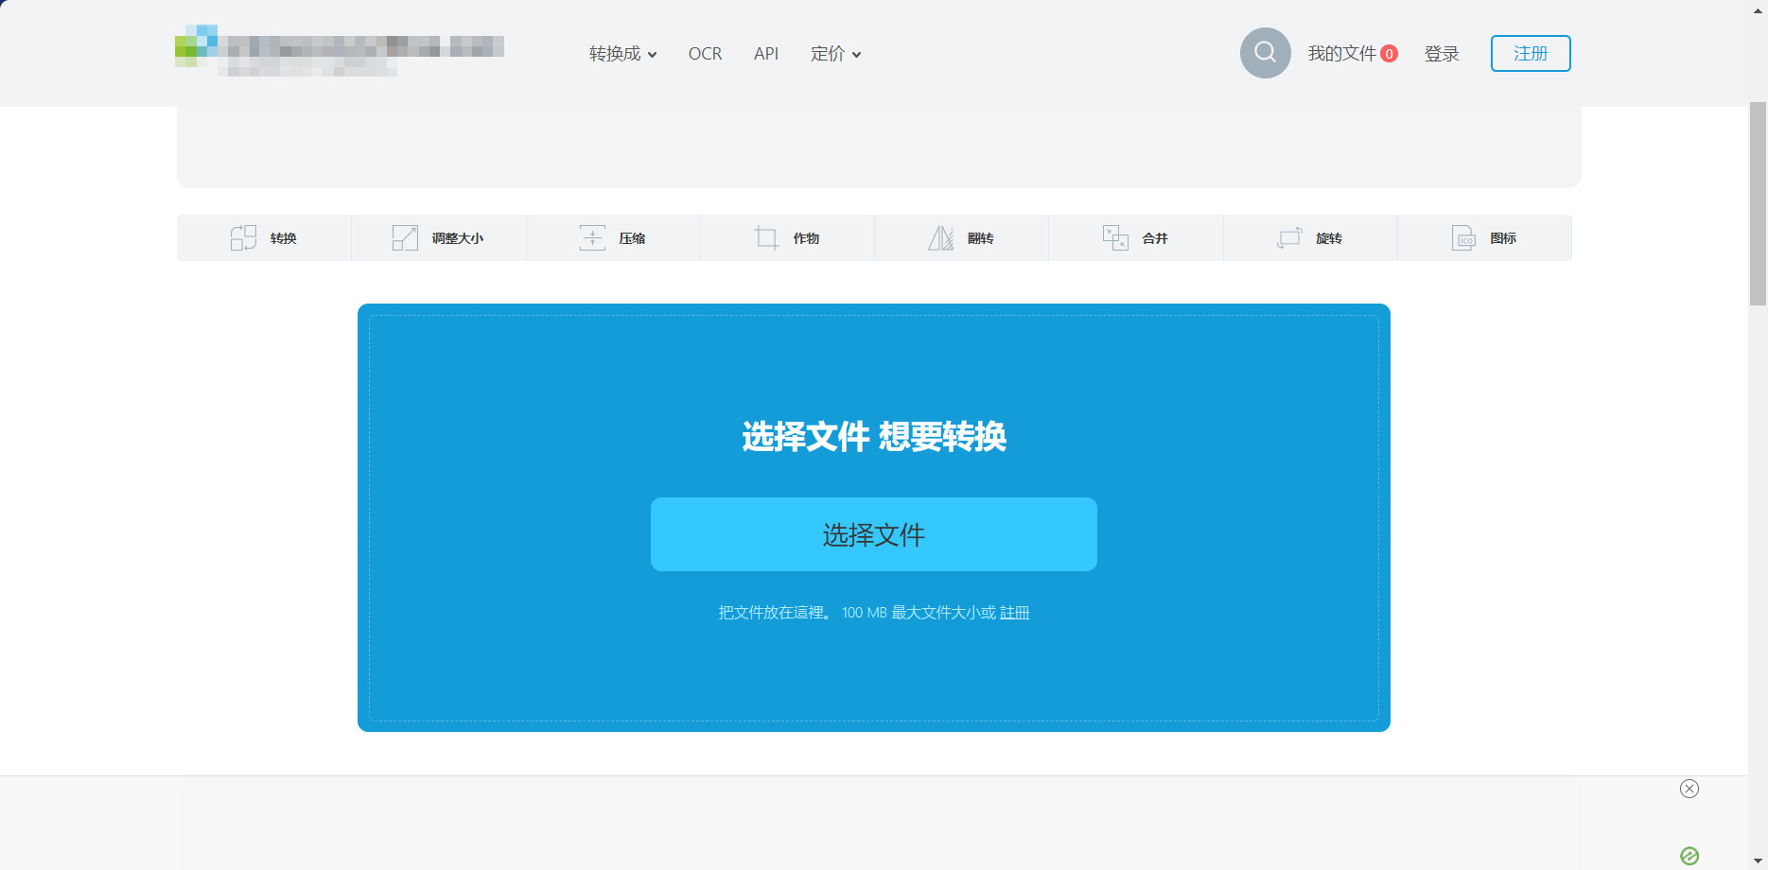Screen dimensions: 1768x870
Task: Click the Crop (作物) tool icon
Action: click(766, 237)
